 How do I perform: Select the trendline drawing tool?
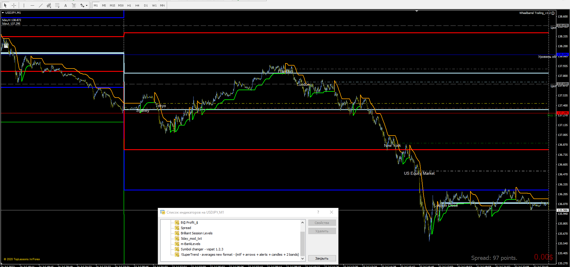(40, 5)
